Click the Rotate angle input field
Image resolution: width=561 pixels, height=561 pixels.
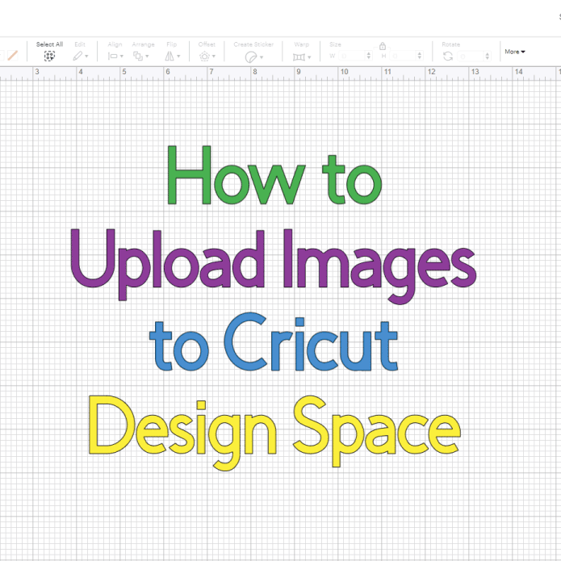(471, 57)
